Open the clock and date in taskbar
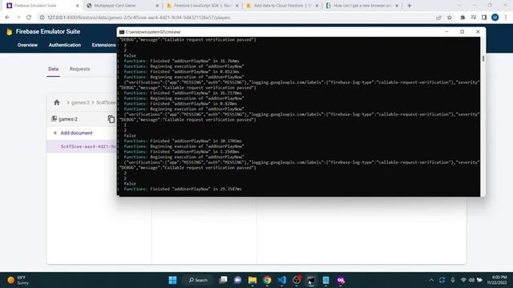This screenshot has width=513, height=288. (497, 280)
